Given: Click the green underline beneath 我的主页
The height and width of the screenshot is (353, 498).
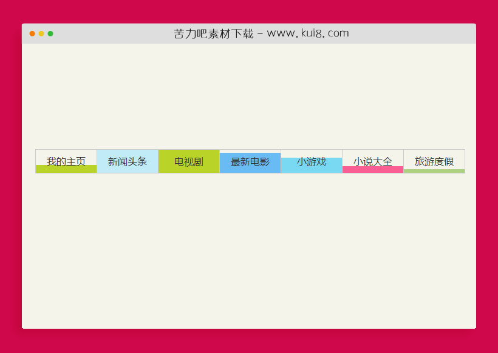Looking at the screenshot, I should click(x=66, y=170).
